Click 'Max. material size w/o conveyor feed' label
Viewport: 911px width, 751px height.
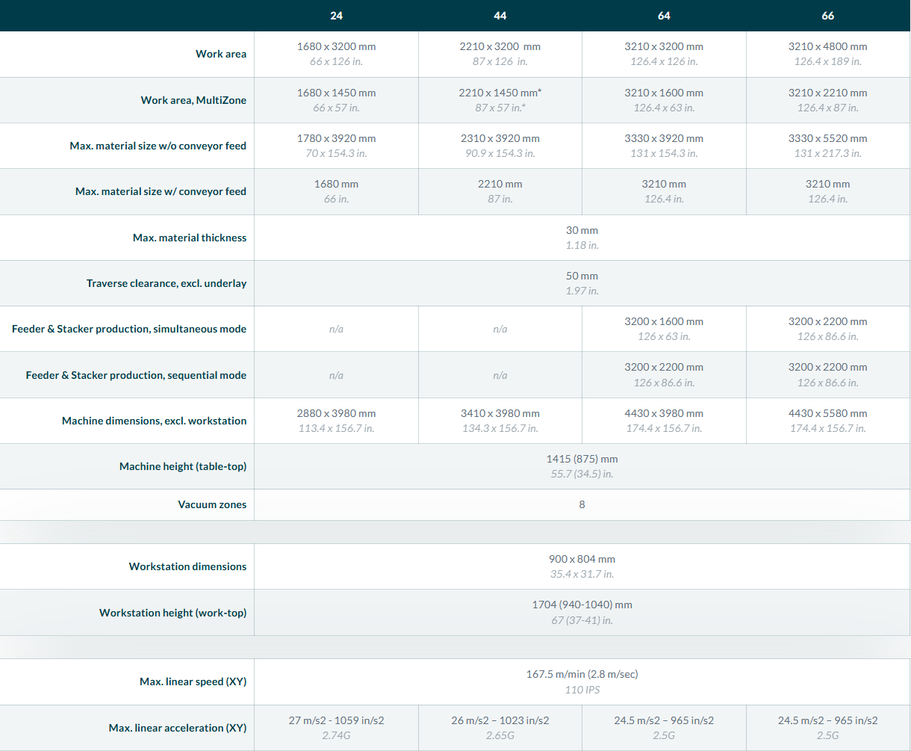pos(158,146)
